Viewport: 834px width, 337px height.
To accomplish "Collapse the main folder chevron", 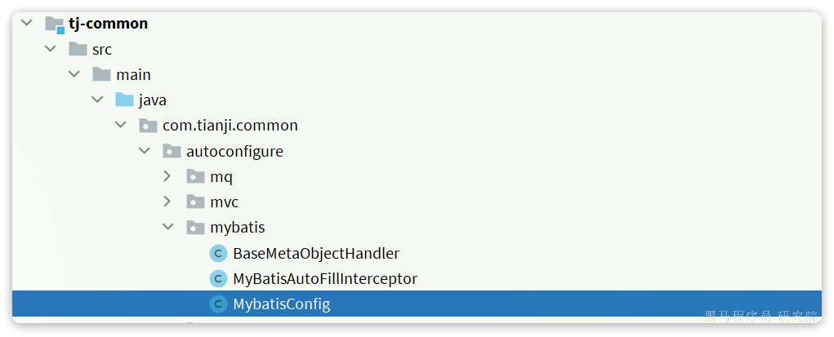I will 74,74.
